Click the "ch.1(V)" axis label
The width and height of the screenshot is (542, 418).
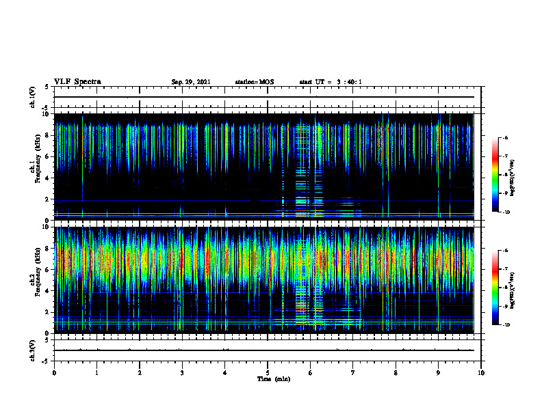[33, 97]
